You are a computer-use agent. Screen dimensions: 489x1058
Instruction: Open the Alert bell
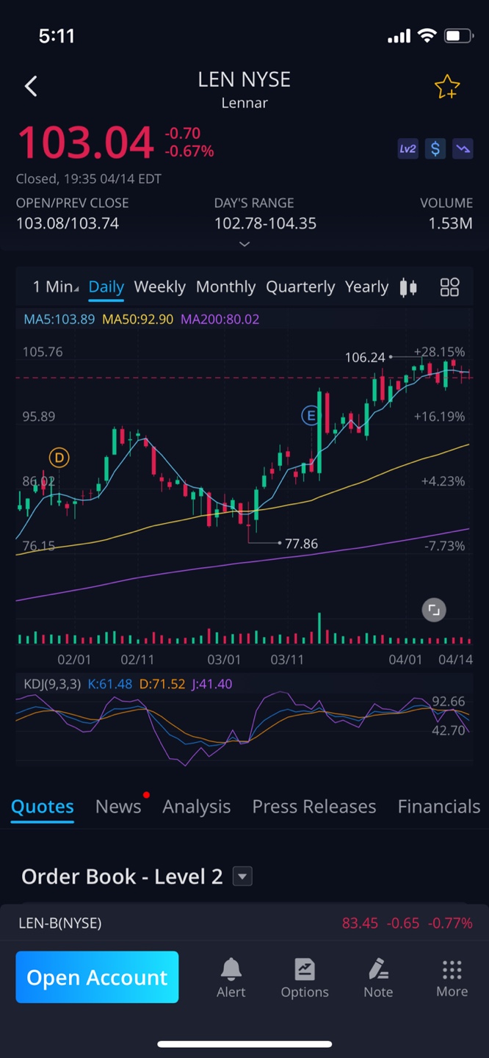231,978
